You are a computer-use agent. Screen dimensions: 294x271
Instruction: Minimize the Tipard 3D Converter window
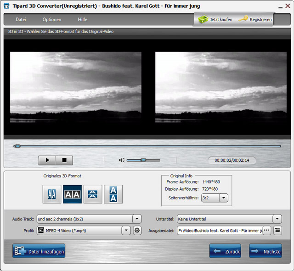pyautogui.click(x=280, y=7)
